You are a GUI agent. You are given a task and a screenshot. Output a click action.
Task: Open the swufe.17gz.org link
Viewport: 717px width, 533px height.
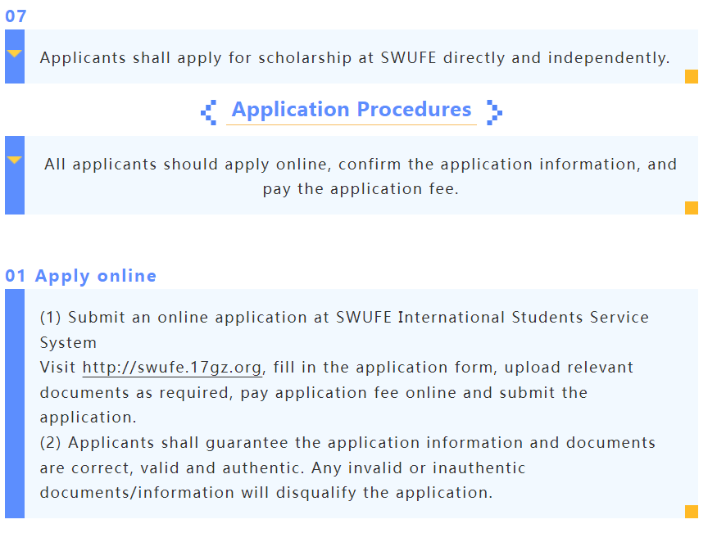pyautogui.click(x=172, y=368)
